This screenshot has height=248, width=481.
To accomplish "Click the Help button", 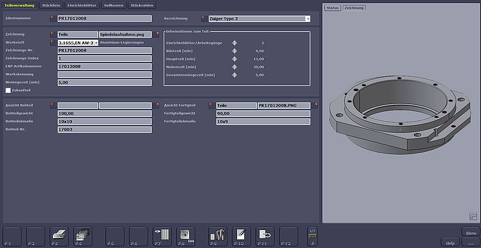I will pyautogui.click(x=451, y=241).
